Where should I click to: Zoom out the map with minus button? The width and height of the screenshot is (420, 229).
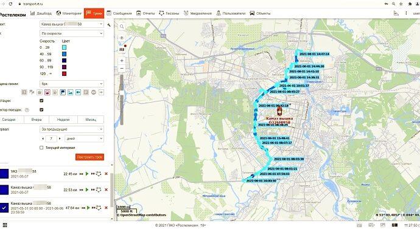click(122, 69)
